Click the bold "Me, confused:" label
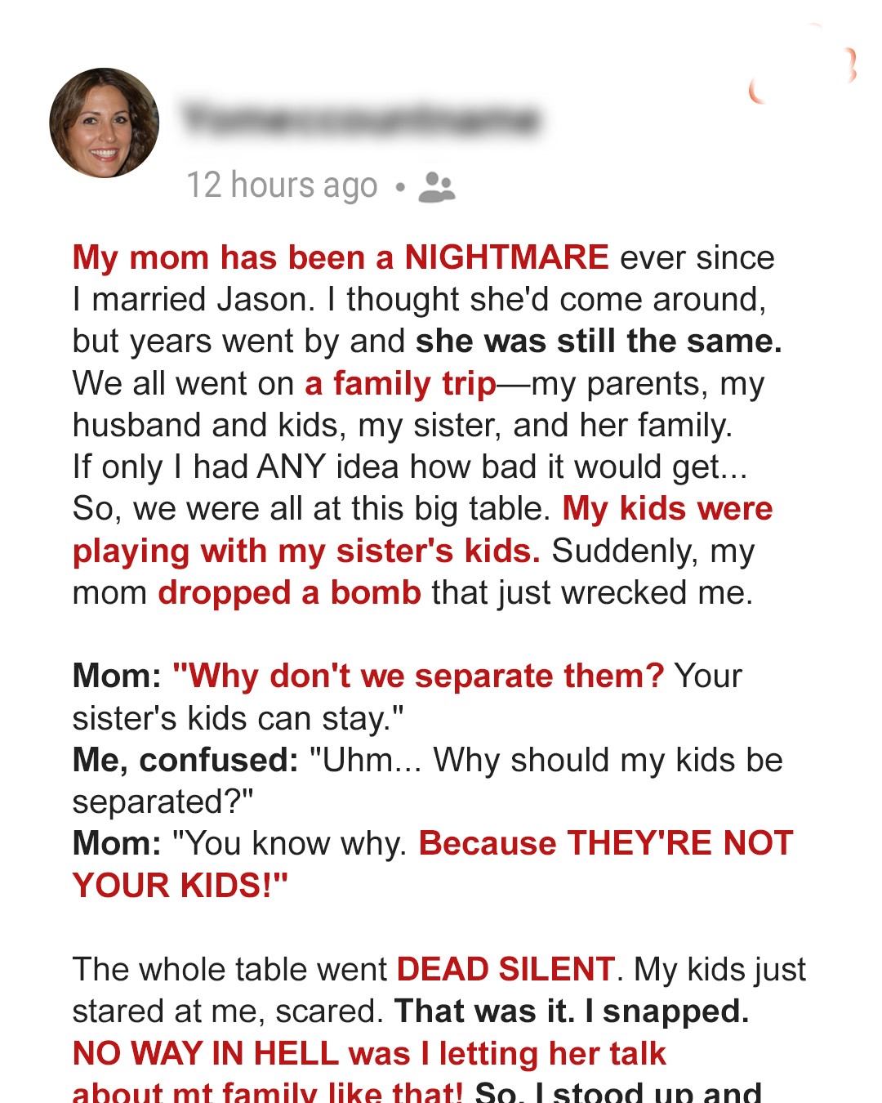Screen dimensions: 882x1103 point(185,761)
